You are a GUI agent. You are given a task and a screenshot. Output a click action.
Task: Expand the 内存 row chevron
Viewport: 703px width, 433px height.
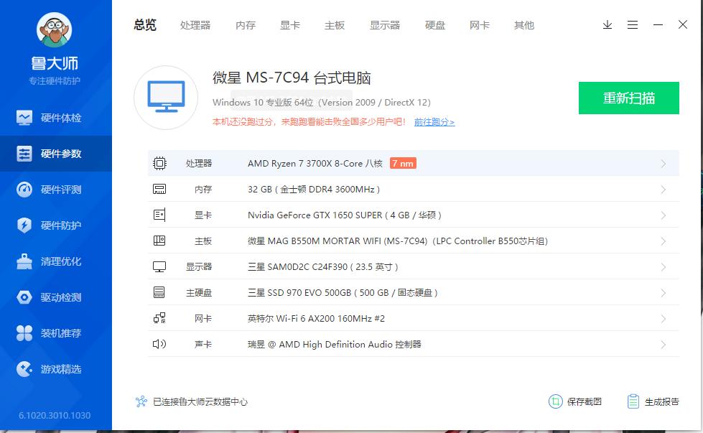click(x=663, y=190)
